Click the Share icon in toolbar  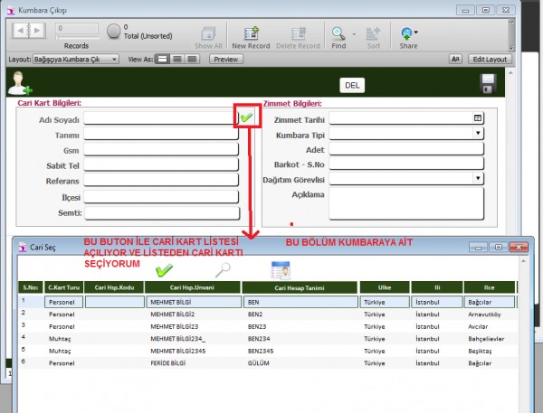point(408,33)
